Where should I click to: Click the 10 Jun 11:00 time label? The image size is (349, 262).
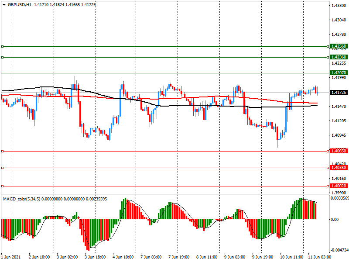tap(291, 257)
